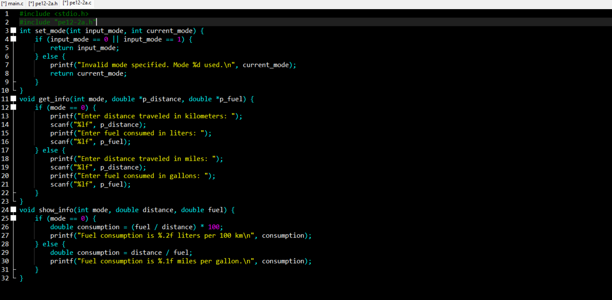
Task: Place cursor in '#include "pe12-2a.h"' line
Action: pyautogui.click(x=58, y=22)
